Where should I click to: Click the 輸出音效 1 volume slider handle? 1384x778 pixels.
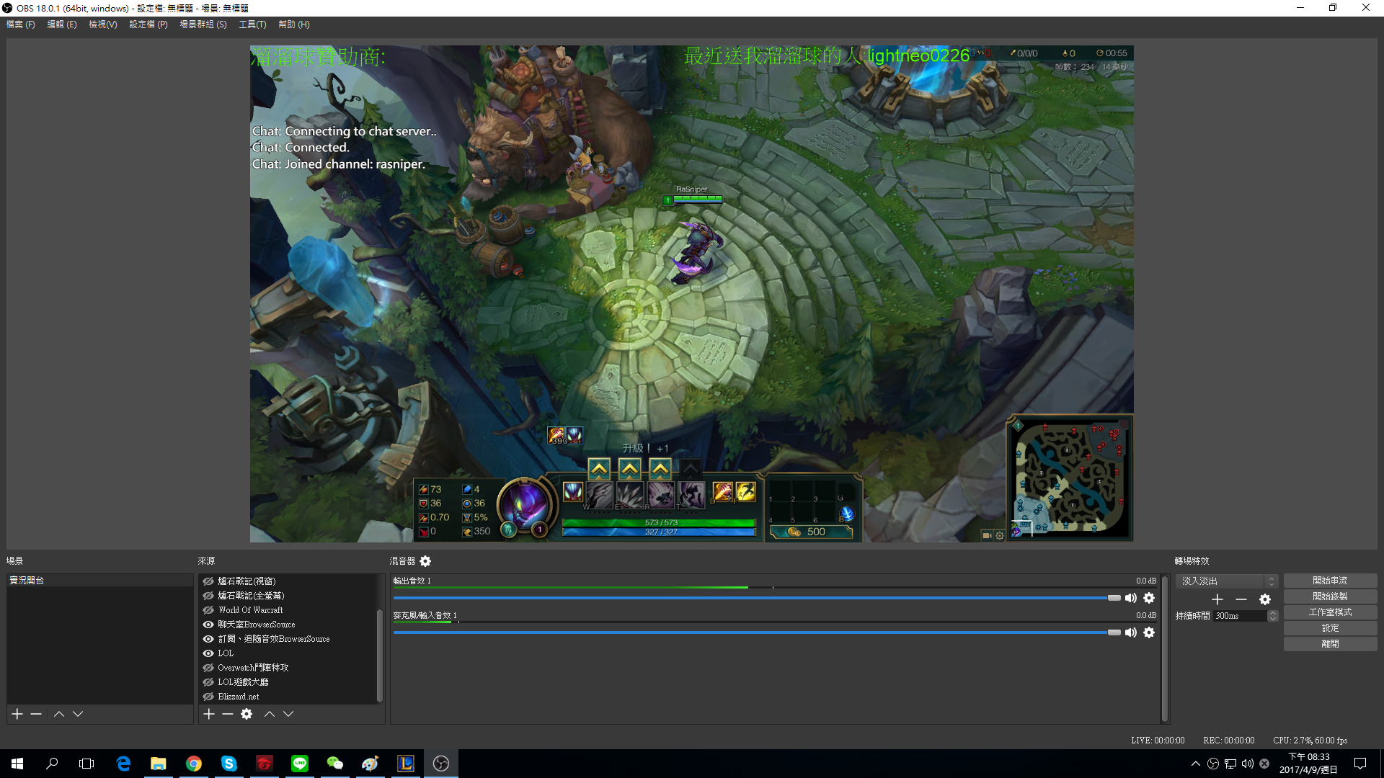(1114, 598)
